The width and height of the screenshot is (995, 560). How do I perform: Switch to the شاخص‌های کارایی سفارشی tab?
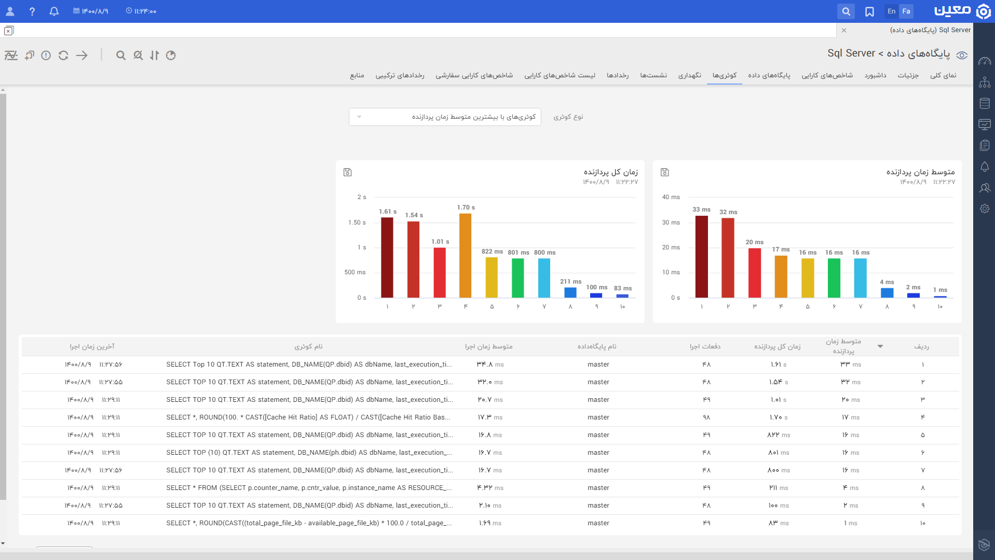[x=474, y=76]
